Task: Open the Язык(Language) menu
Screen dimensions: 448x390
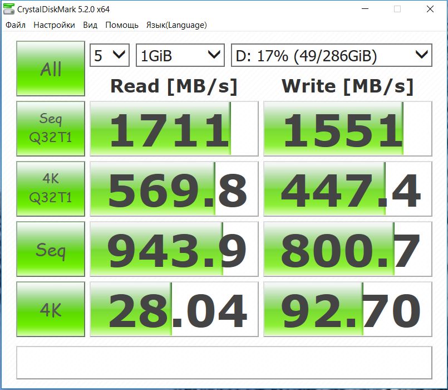Action: tap(176, 25)
